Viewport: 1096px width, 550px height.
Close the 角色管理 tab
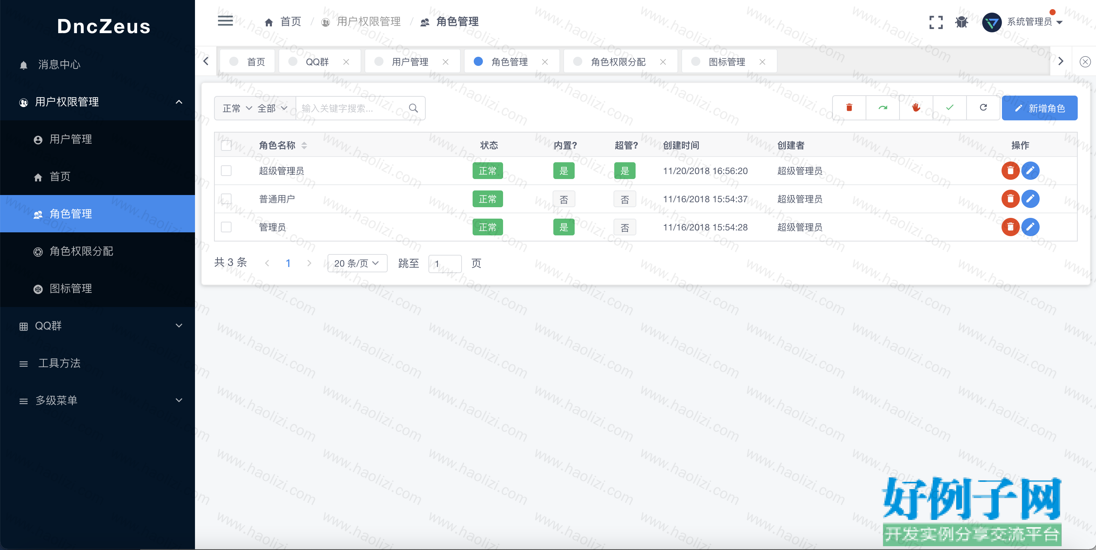click(x=545, y=62)
